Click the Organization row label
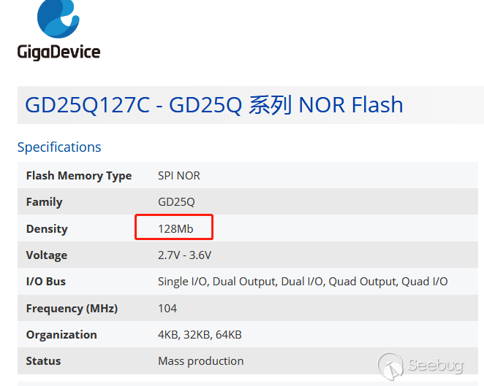Image resolution: width=484 pixels, height=386 pixels. click(61, 335)
